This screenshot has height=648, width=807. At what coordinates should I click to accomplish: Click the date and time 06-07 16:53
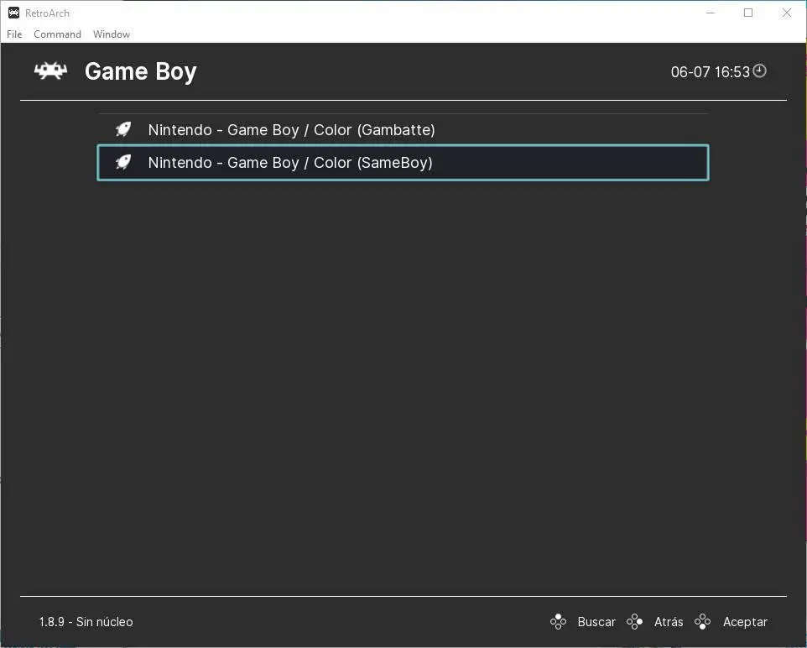pos(711,71)
